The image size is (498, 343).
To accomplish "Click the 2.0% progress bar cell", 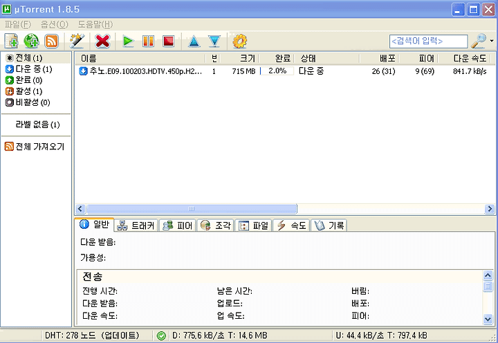I will click(x=277, y=71).
